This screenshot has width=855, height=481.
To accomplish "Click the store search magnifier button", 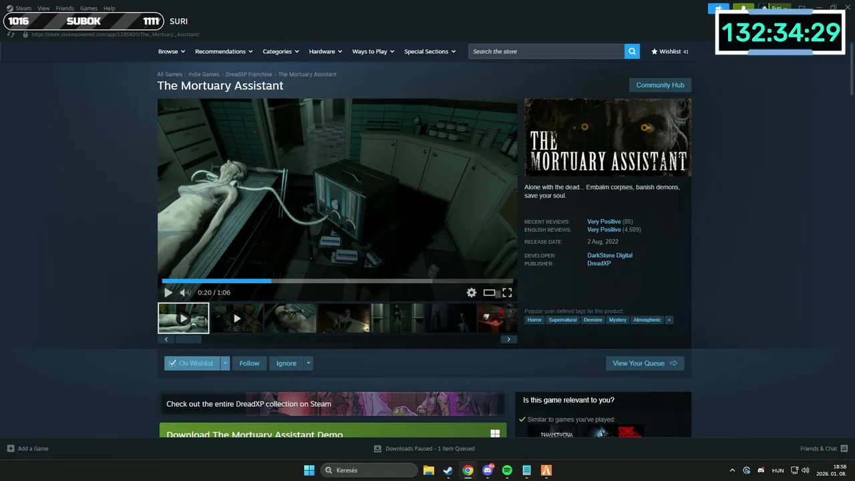I will (632, 51).
